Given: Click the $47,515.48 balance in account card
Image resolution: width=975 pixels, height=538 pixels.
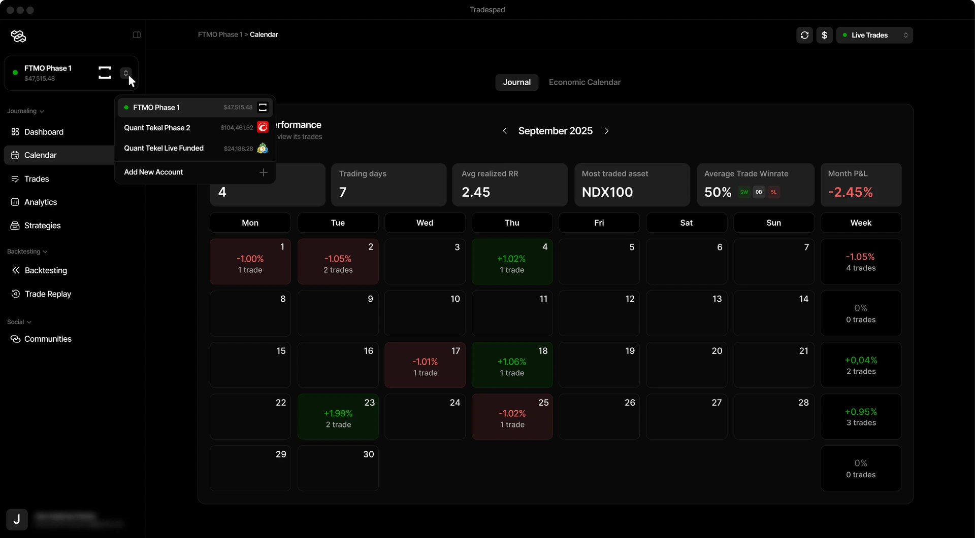Looking at the screenshot, I should (x=40, y=79).
